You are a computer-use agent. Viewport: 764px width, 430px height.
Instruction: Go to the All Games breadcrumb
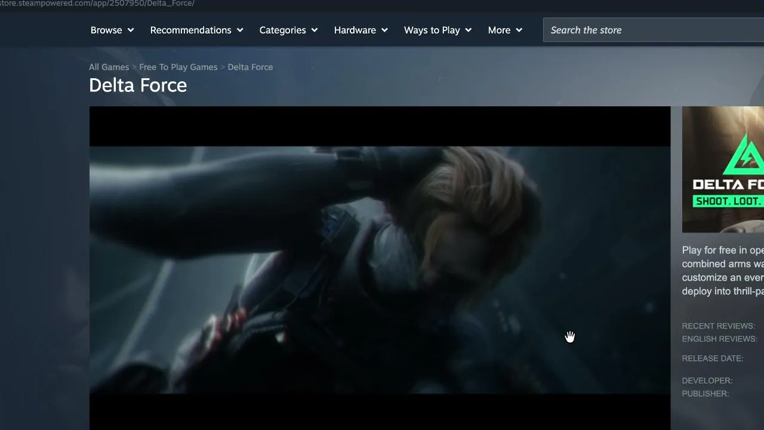point(109,67)
